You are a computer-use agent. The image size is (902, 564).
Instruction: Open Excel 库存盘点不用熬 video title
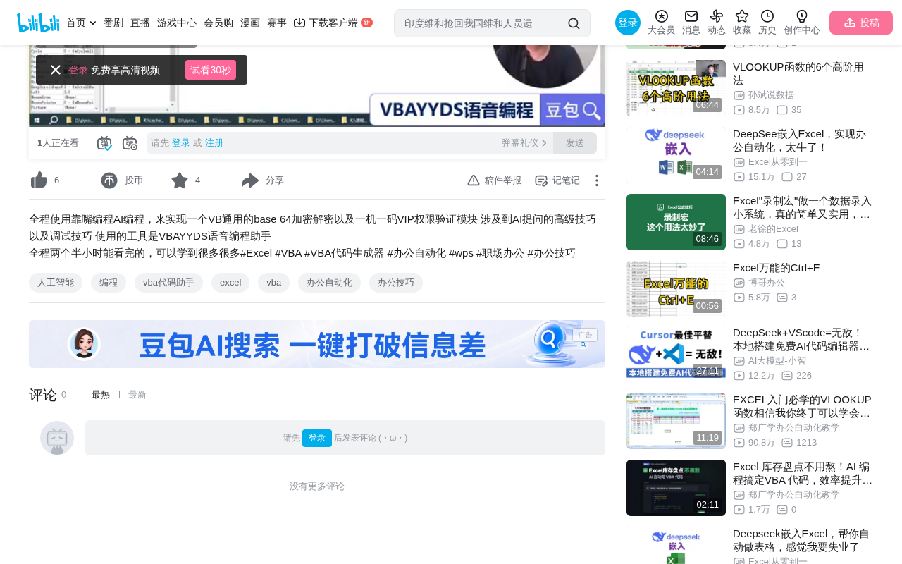[x=802, y=473]
